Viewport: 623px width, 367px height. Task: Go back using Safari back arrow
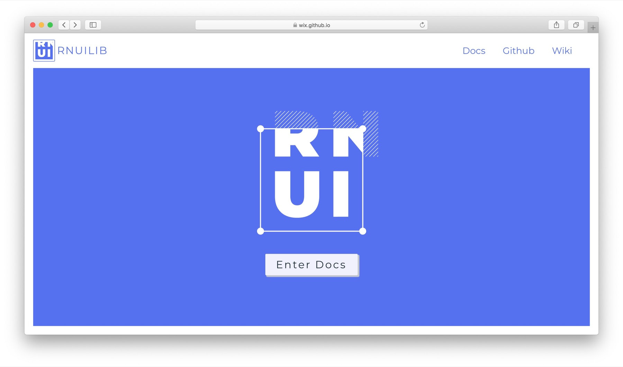pyautogui.click(x=64, y=25)
